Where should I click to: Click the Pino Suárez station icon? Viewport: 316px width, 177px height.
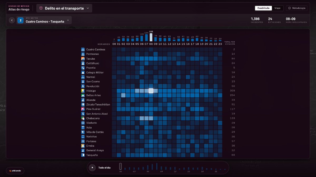pyautogui.click(x=83, y=109)
